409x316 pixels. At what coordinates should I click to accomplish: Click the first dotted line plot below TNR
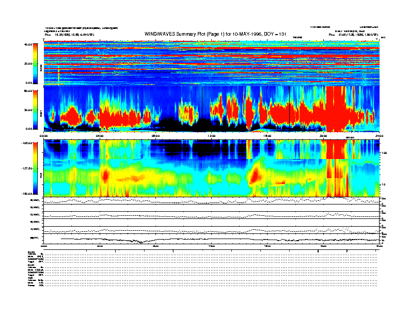coord(212,200)
